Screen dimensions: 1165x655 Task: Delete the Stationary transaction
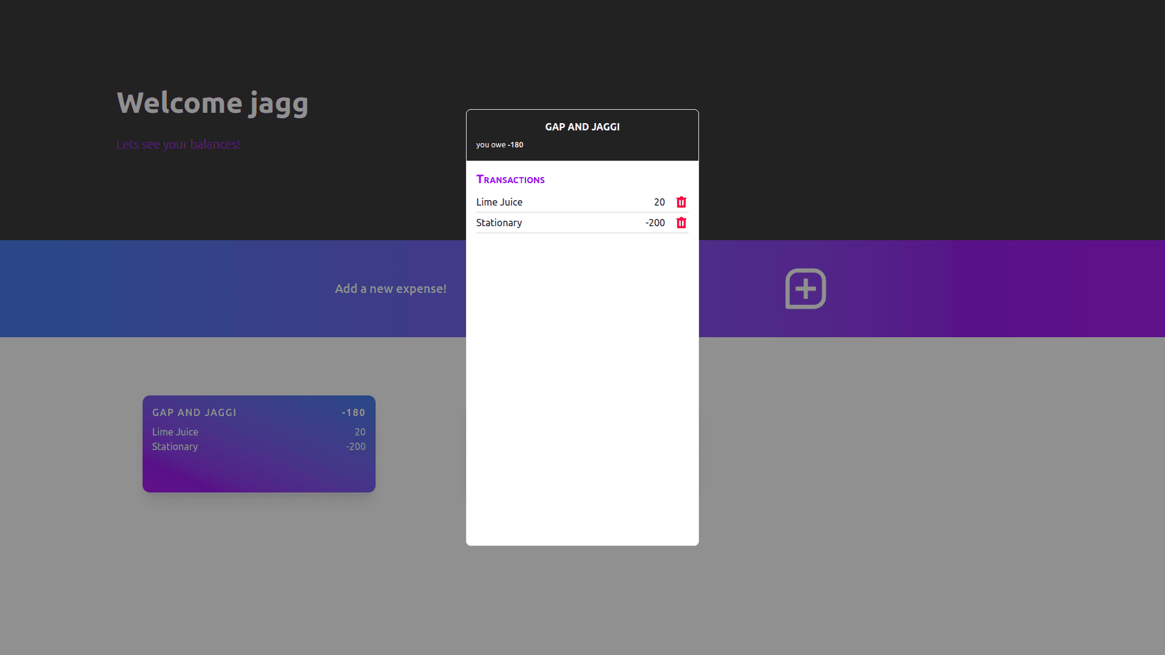coord(681,223)
